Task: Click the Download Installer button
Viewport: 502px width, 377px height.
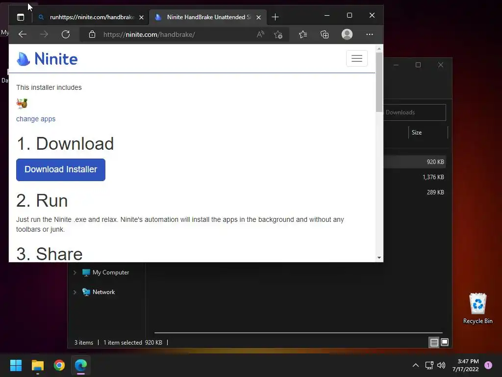Action: pyautogui.click(x=61, y=169)
